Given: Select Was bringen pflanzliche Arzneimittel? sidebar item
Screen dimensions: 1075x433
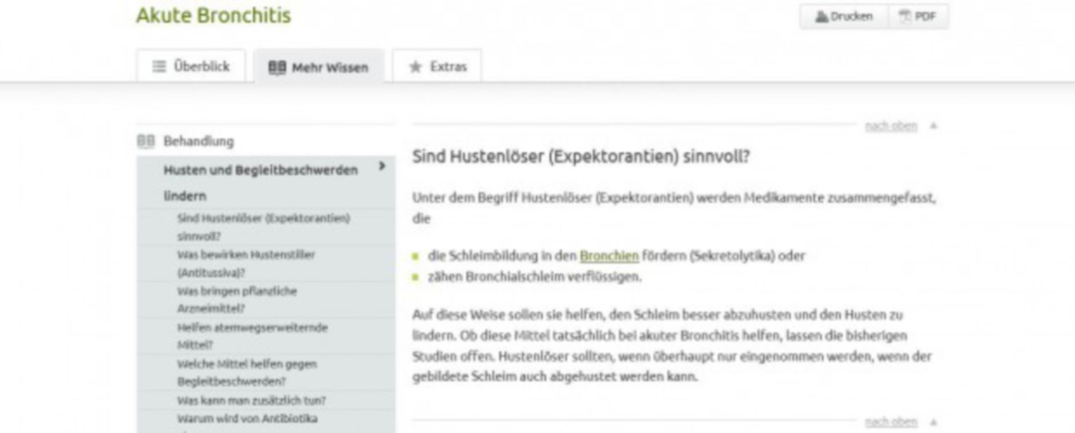Looking at the screenshot, I should (237, 299).
